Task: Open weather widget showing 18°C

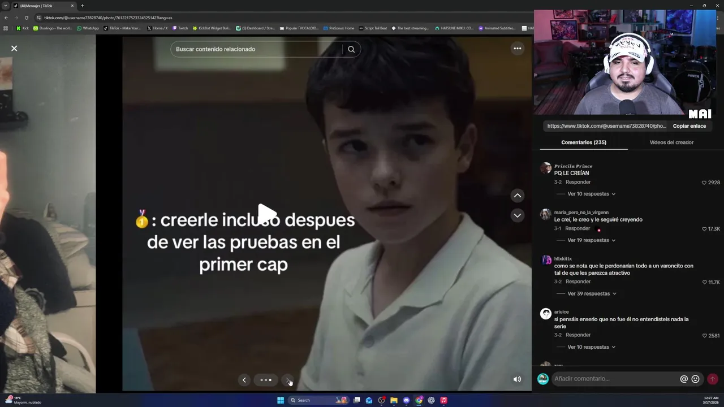Action: 24,400
